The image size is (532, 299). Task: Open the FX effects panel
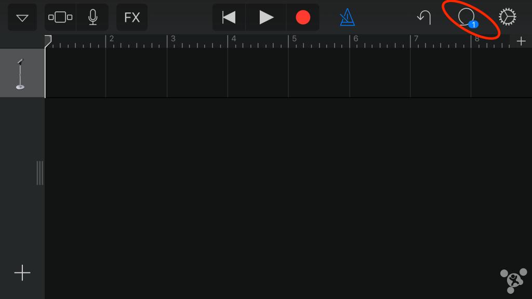click(132, 17)
